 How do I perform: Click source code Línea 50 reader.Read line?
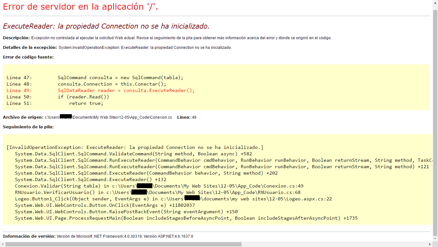[x=58, y=97]
